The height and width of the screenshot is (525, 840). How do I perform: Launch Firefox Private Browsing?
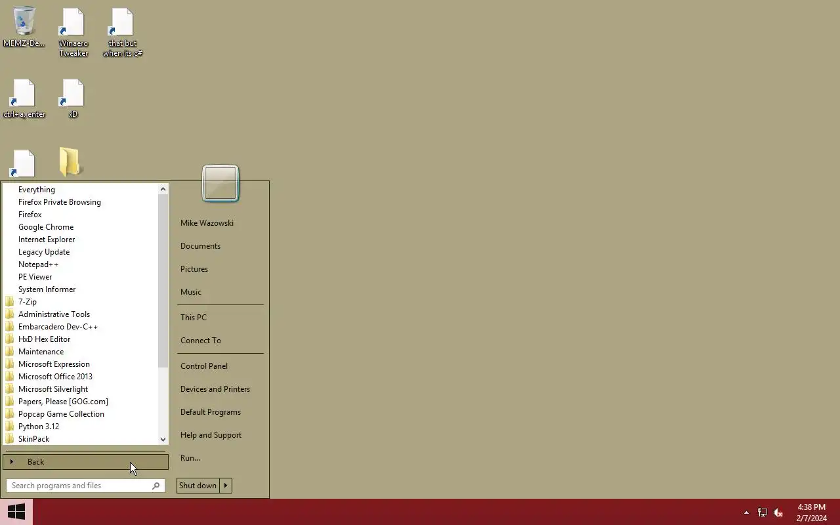pyautogui.click(x=81, y=202)
